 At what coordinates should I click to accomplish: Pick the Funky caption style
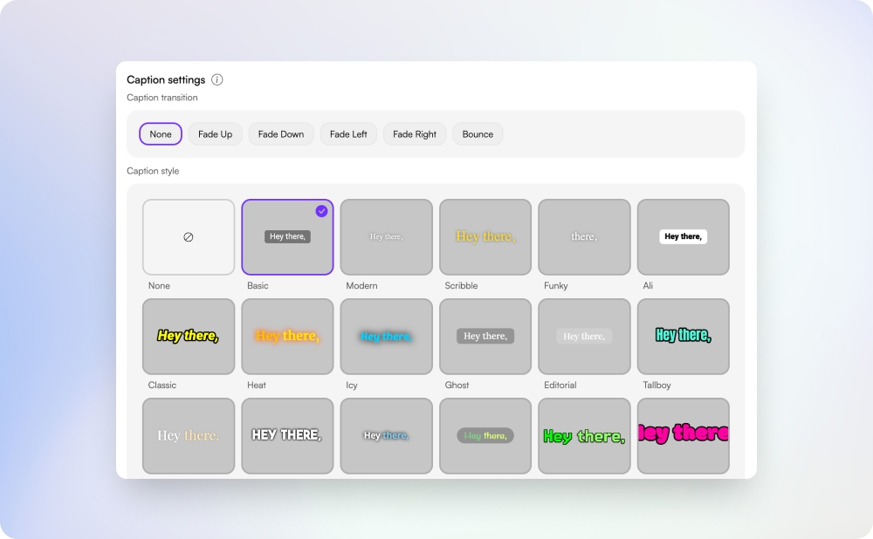click(584, 236)
